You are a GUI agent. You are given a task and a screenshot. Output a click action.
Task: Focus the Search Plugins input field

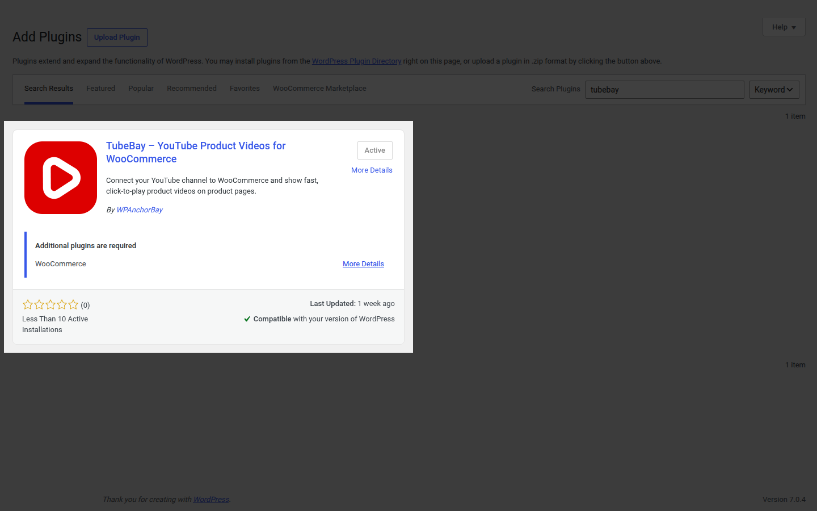pyautogui.click(x=664, y=90)
